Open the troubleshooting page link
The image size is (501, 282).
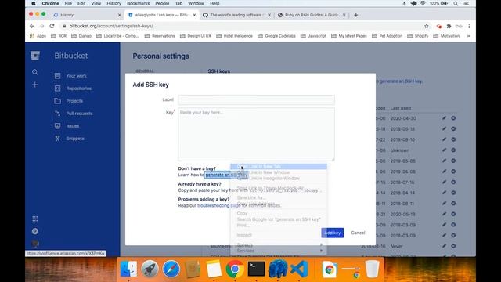pos(218,205)
